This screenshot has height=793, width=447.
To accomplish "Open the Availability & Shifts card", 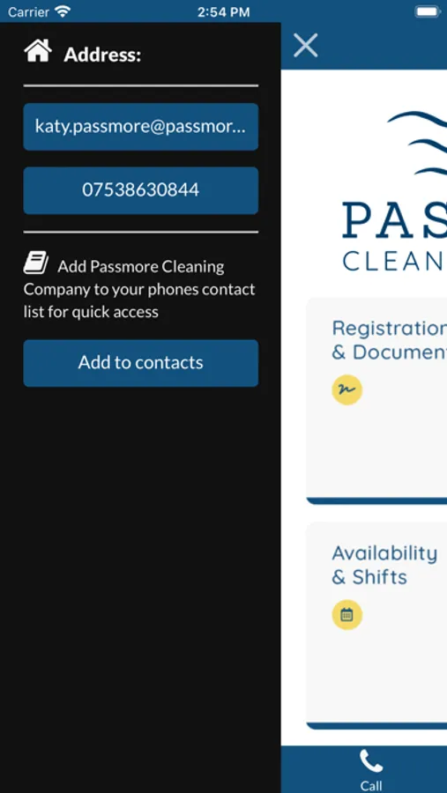I will 376,626.
